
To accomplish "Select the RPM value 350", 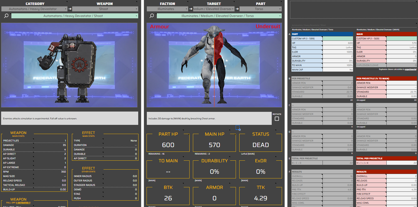I will point(64,172).
